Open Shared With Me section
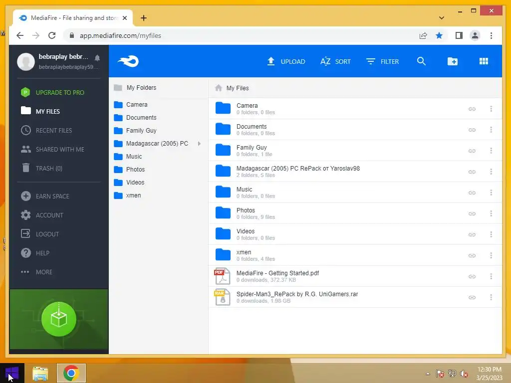The height and width of the screenshot is (383, 511). [52, 149]
